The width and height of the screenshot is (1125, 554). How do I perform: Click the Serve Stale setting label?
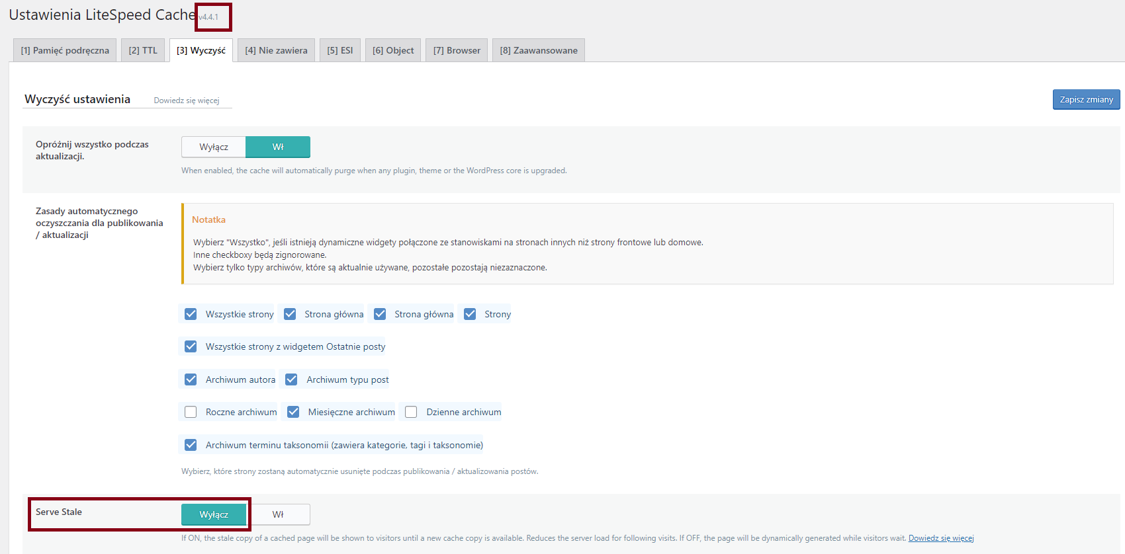tap(59, 512)
